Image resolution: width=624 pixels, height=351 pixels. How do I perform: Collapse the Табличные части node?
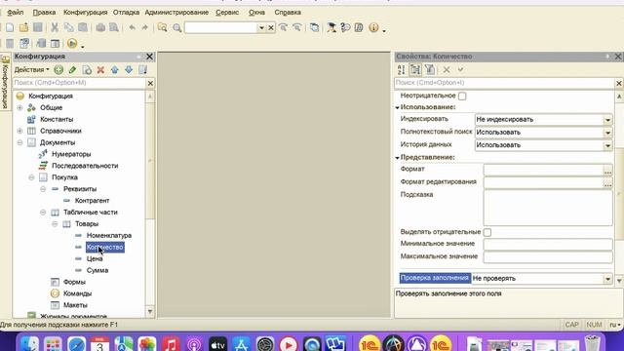(43, 213)
